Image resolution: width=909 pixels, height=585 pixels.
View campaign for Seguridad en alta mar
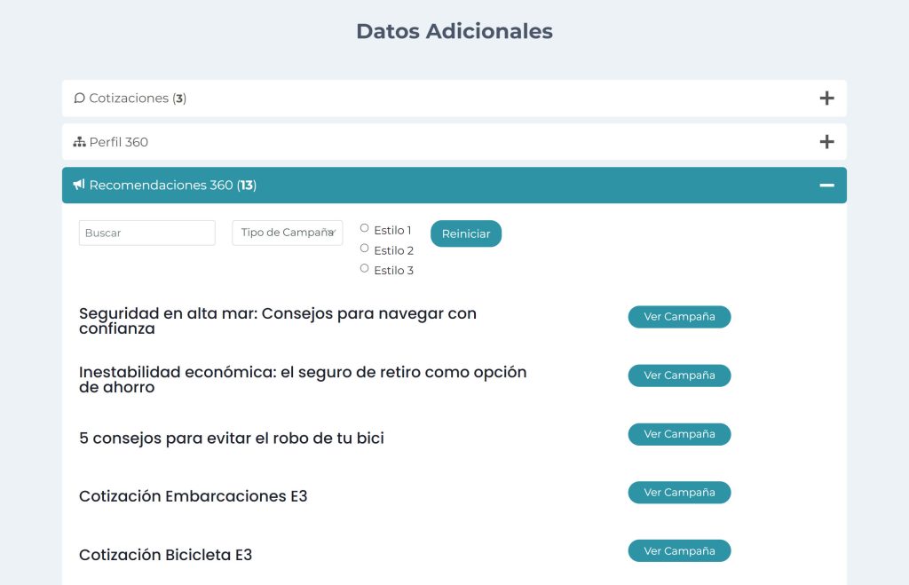(x=679, y=317)
